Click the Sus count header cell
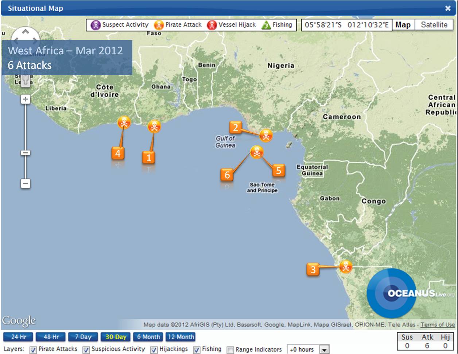 click(x=407, y=337)
